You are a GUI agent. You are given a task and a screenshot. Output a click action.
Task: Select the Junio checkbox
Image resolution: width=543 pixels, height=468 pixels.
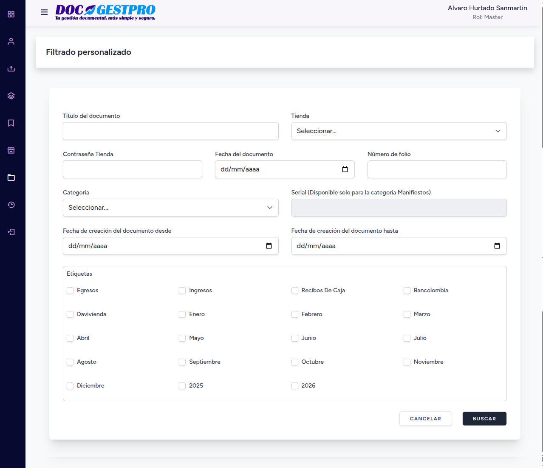295,338
